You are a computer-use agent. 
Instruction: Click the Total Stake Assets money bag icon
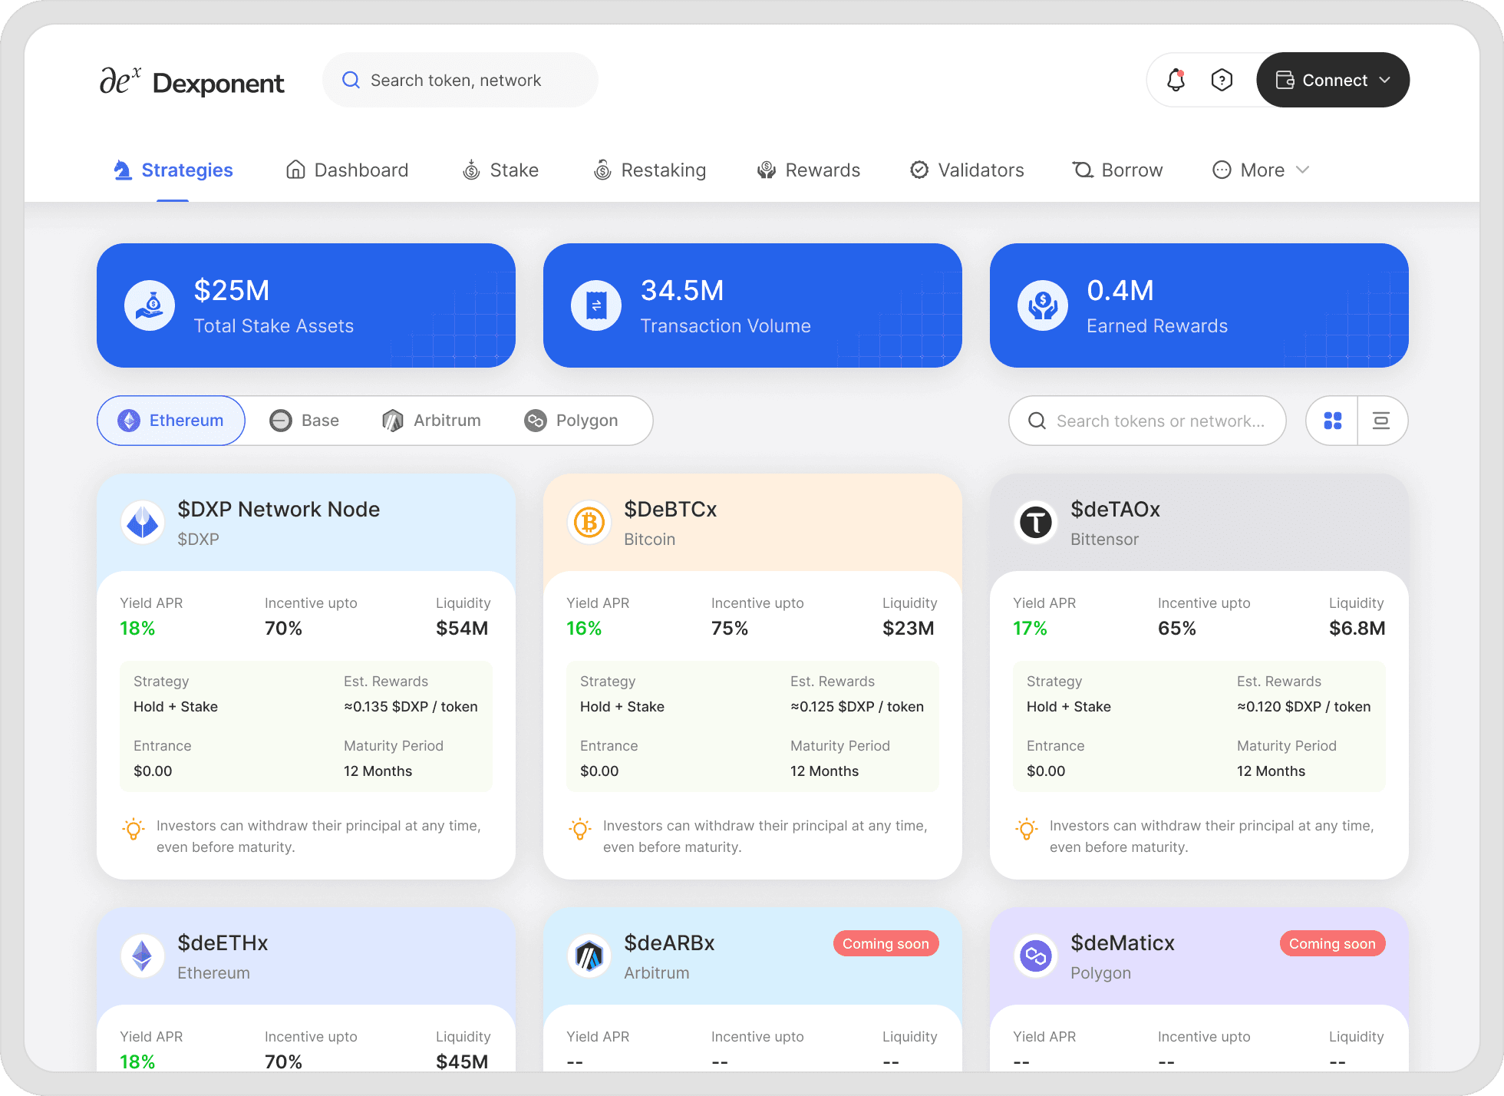point(150,305)
